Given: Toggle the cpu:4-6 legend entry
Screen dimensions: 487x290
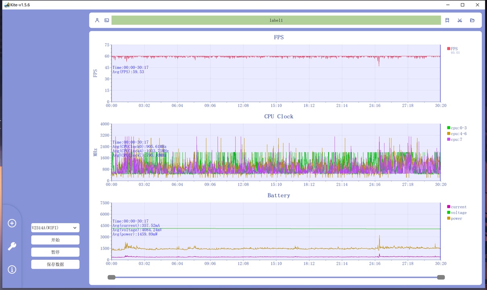Looking at the screenshot, I should tap(457, 134).
